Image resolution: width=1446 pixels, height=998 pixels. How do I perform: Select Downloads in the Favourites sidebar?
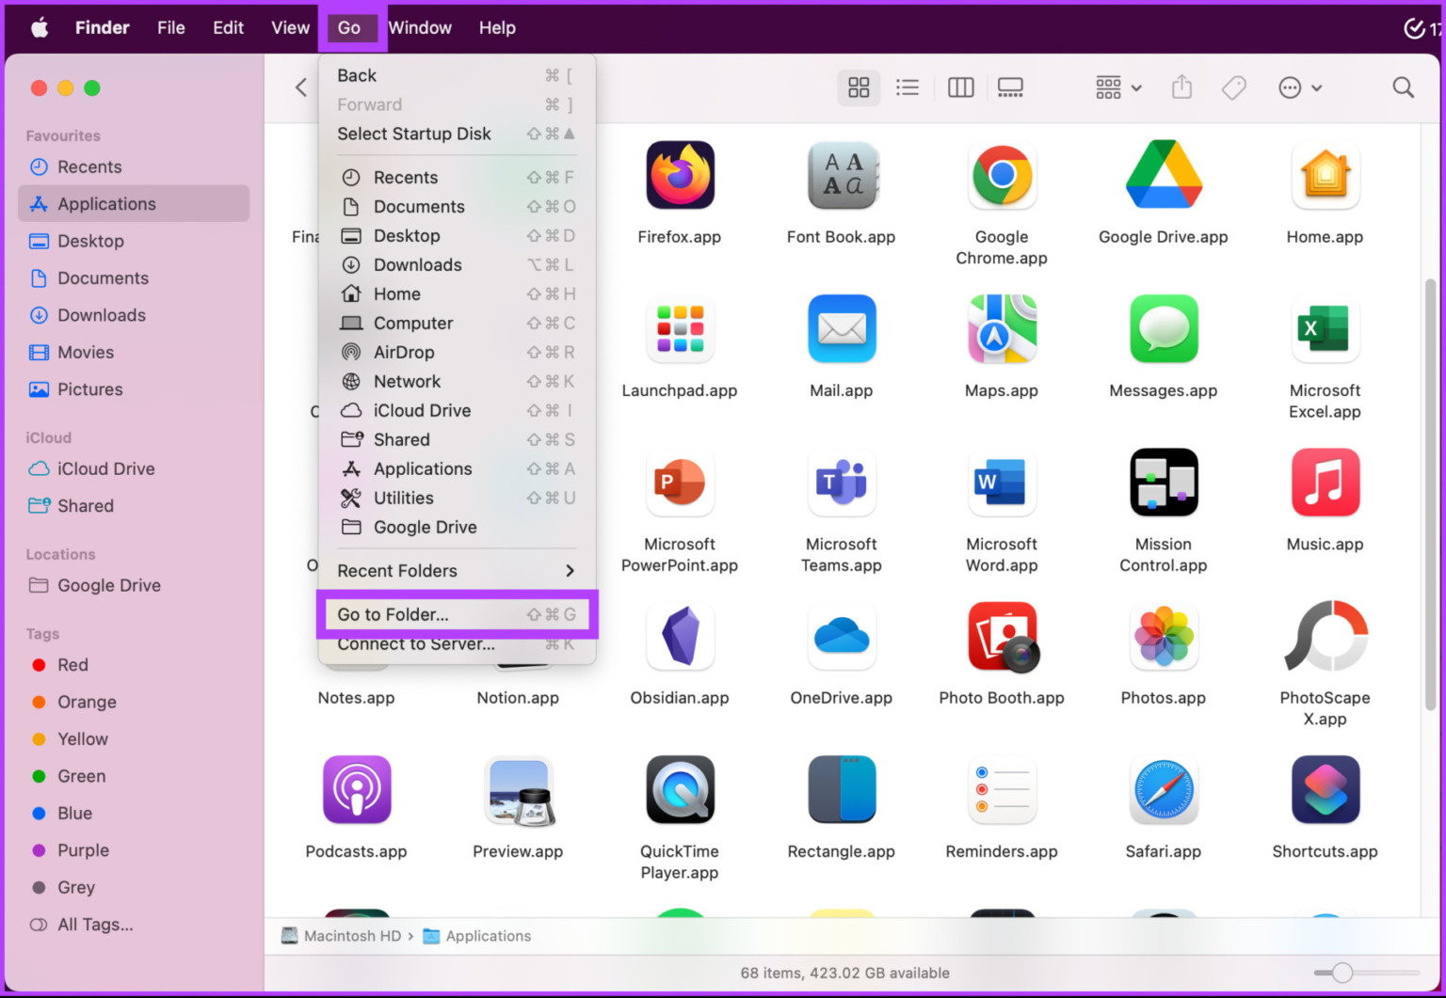(x=101, y=315)
